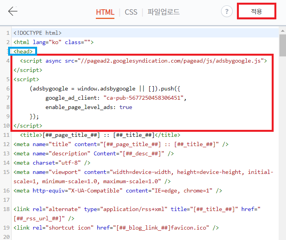Viewport: 286px width, 240px height.
Task: Click the html lang="ko" line
Action: (53, 42)
